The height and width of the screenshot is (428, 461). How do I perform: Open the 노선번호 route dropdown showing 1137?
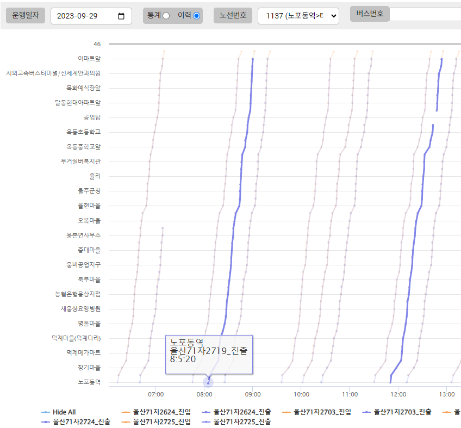[x=298, y=16]
